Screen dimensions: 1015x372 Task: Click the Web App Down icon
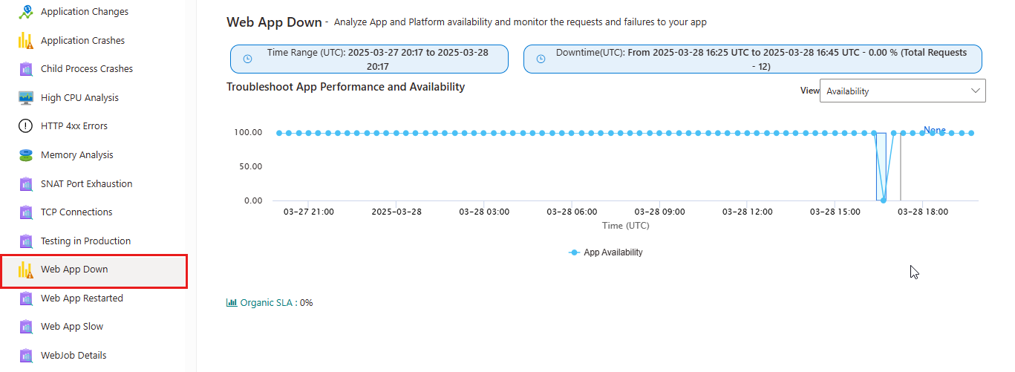[26, 270]
